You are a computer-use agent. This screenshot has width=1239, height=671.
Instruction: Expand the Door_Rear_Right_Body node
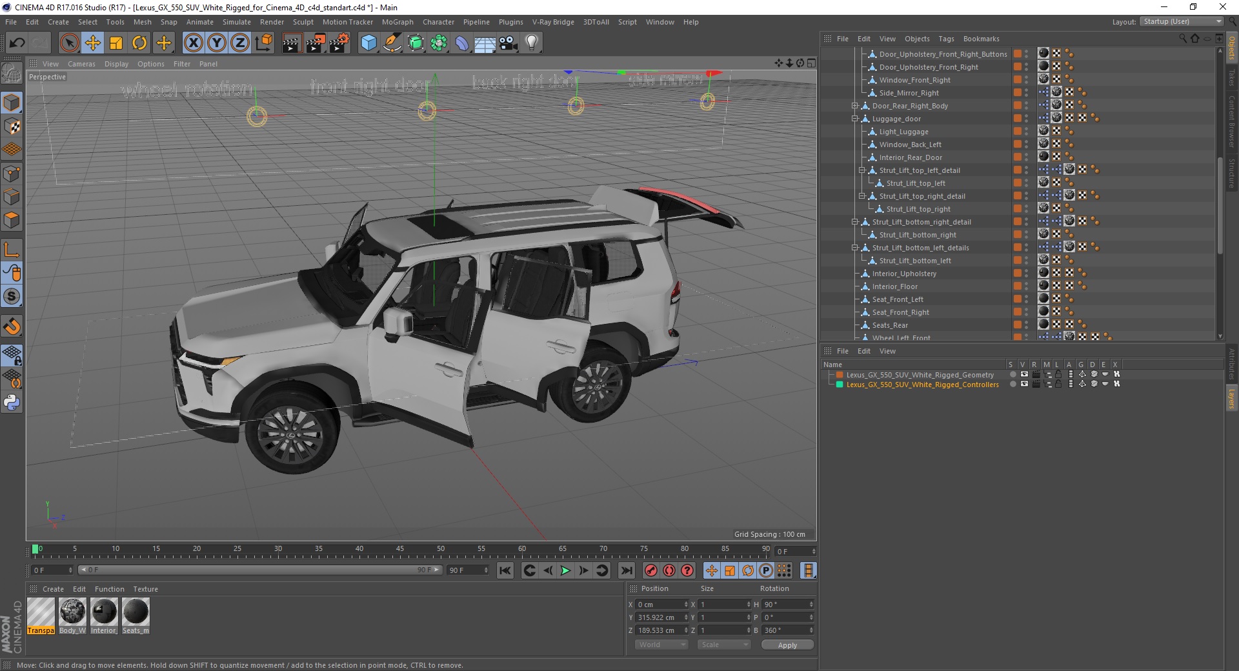(854, 106)
